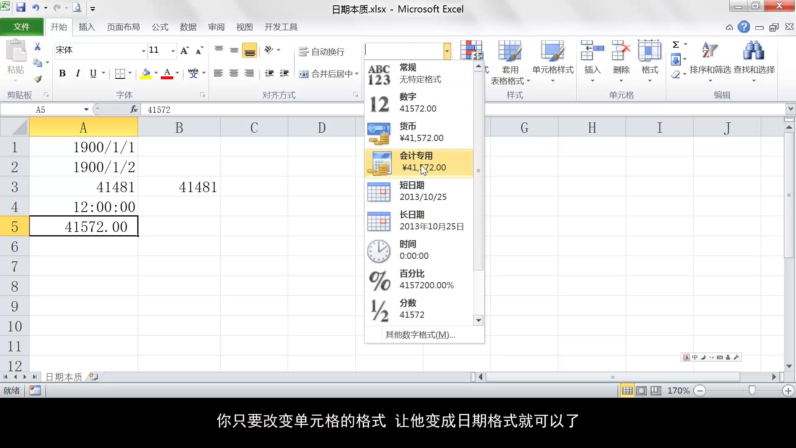Viewport: 796px width, 448px height.
Task: Toggle Align Text Left
Action: pyautogui.click(x=218, y=73)
